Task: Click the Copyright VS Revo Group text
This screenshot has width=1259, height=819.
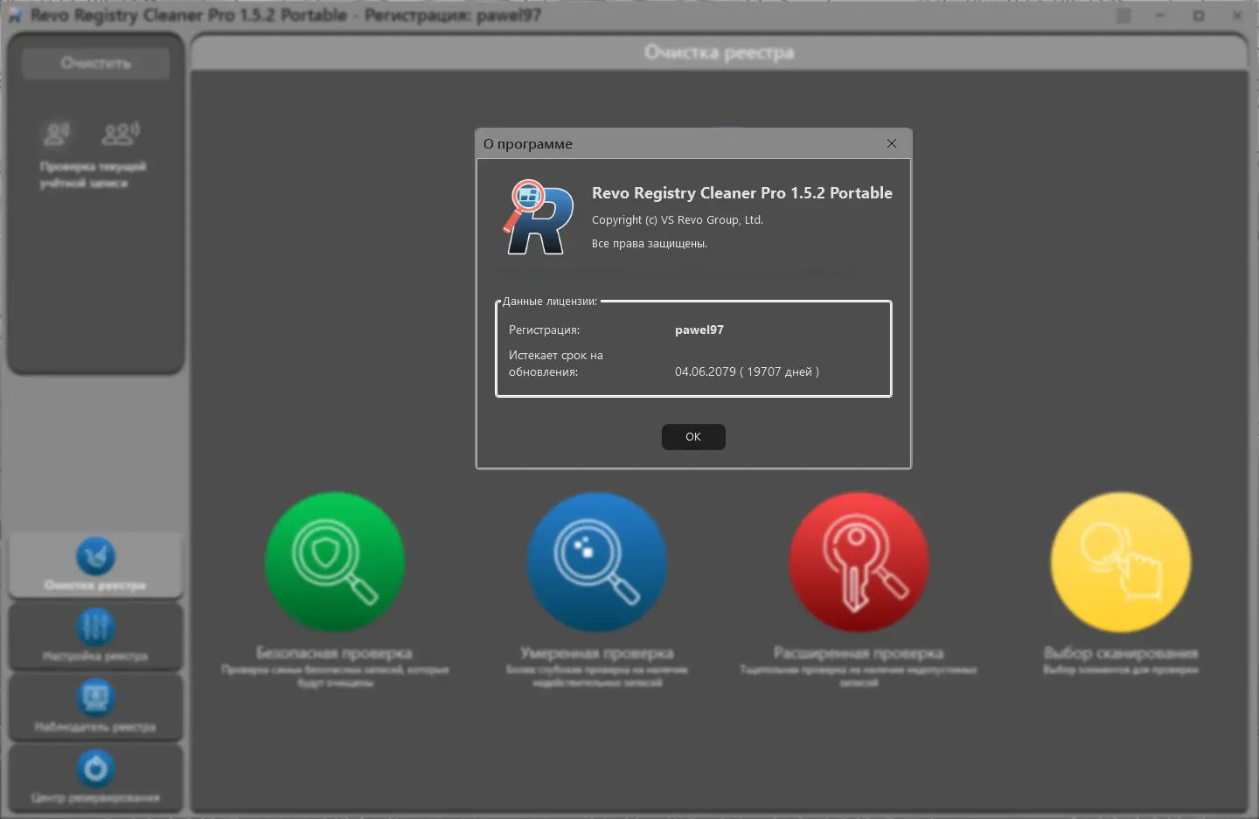Action: [678, 220]
